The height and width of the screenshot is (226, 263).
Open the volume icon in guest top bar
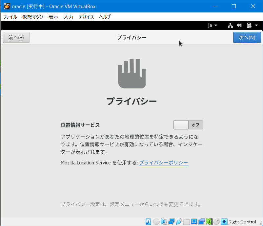[239, 25]
